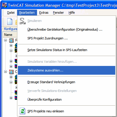Open the Datei menu
Image resolution: width=117 pixels, height=117 pixels.
[x=11, y=13]
